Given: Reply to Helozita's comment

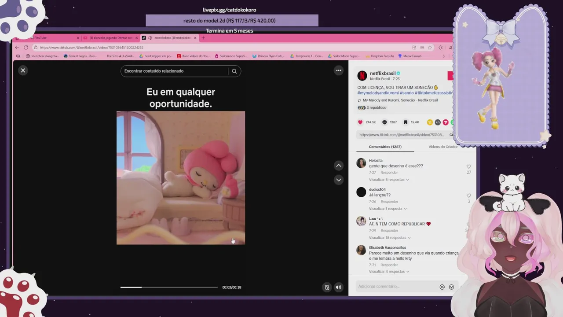Looking at the screenshot, I should click(x=389, y=173).
